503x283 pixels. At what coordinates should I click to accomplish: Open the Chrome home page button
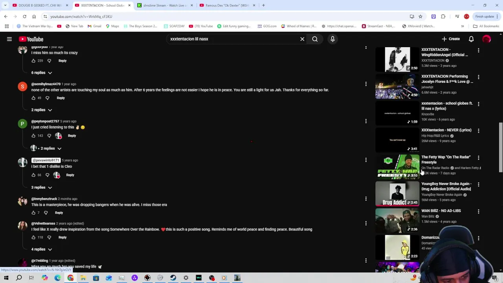click(34, 17)
